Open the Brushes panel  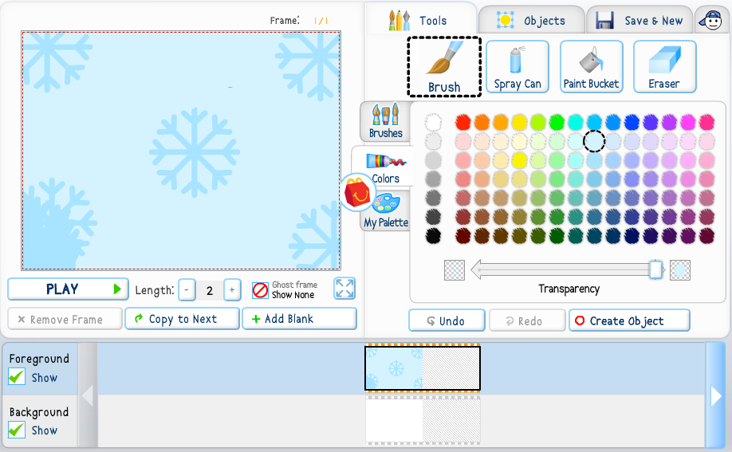386,121
